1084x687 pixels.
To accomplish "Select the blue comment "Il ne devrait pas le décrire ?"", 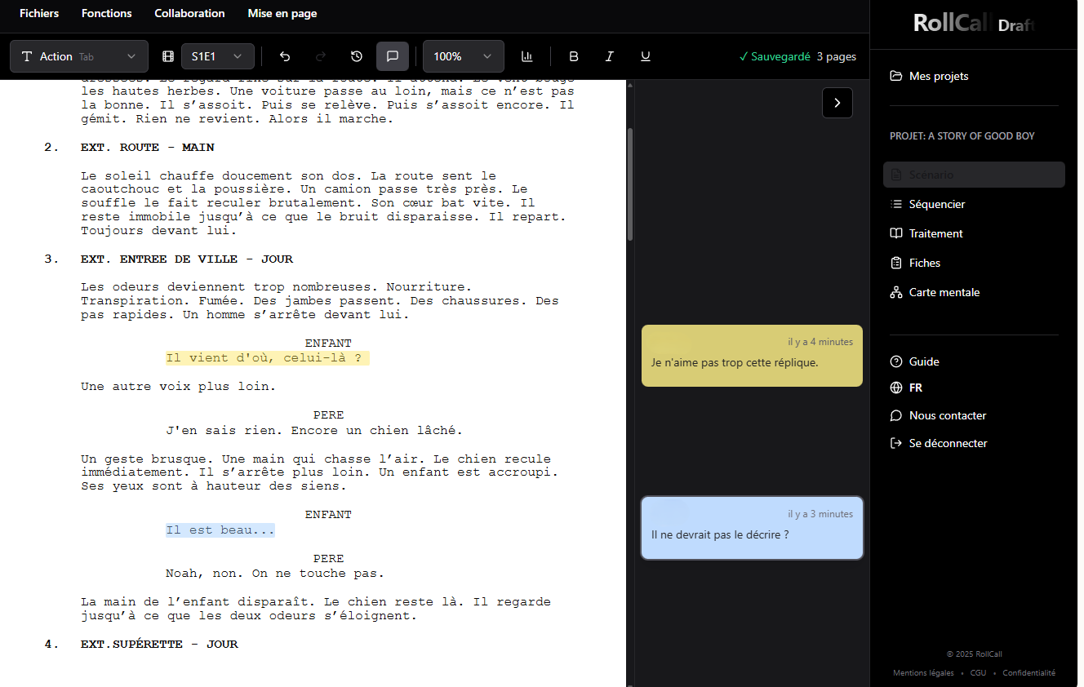I will [752, 528].
